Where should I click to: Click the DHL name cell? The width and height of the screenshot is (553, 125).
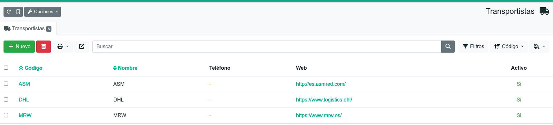pyautogui.click(x=118, y=100)
